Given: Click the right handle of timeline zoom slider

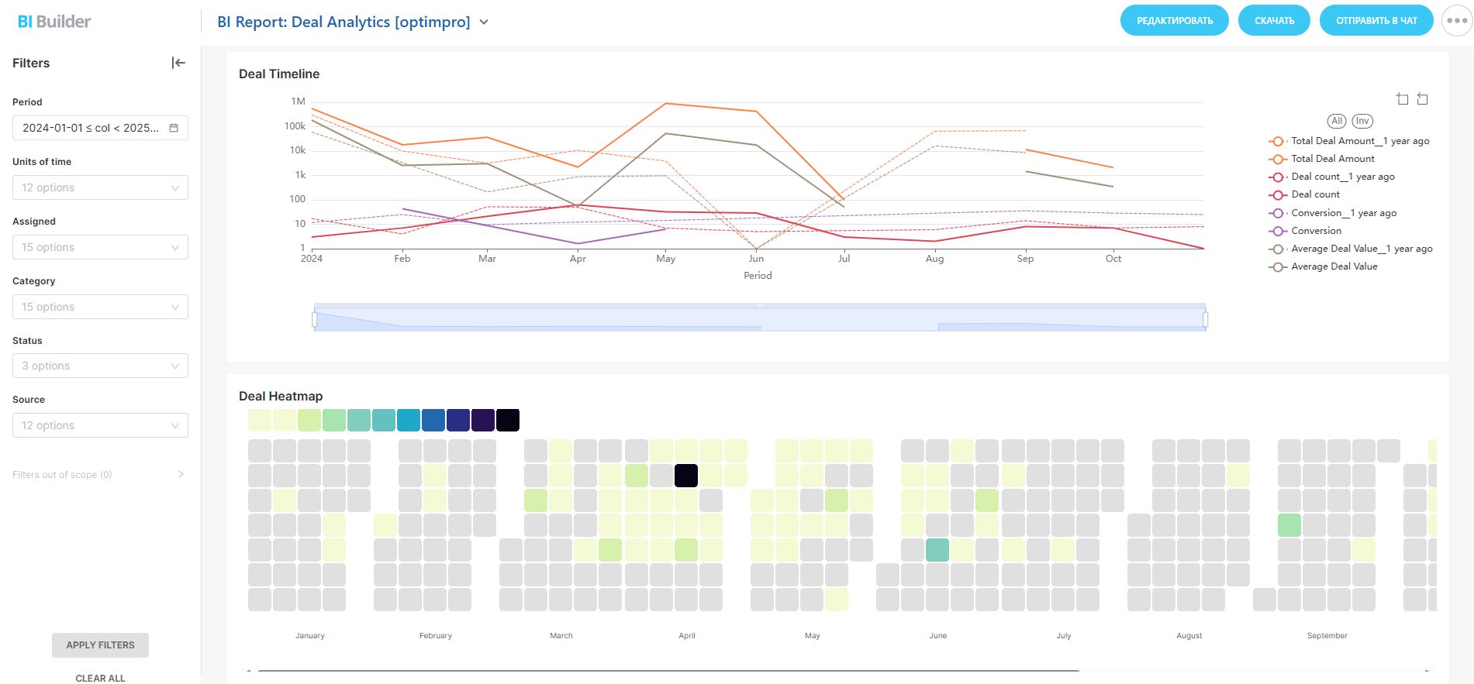Looking at the screenshot, I should click(1206, 318).
